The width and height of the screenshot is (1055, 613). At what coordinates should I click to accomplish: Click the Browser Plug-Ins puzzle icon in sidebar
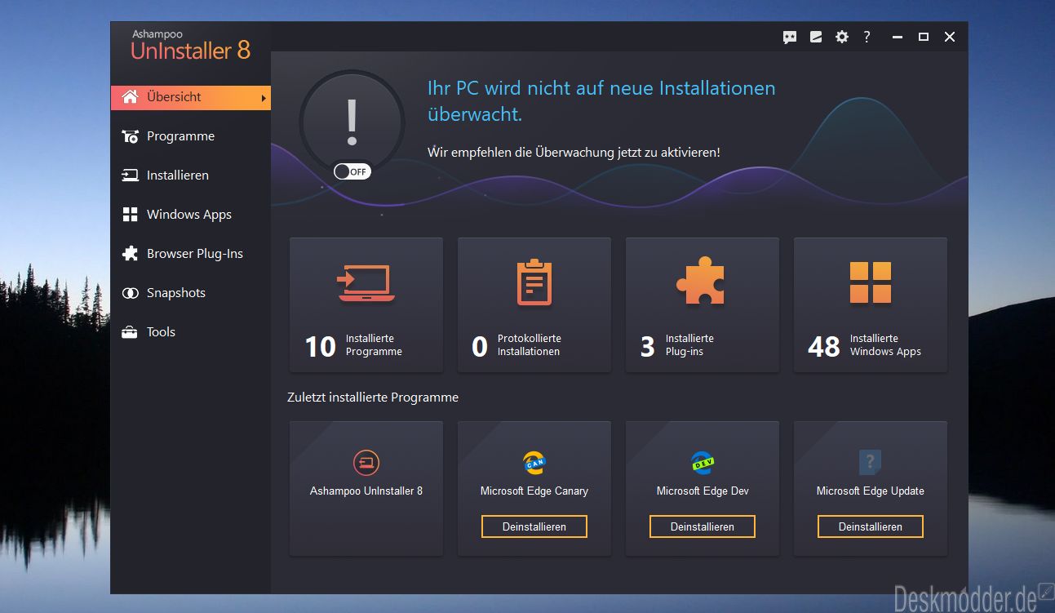[x=130, y=254]
